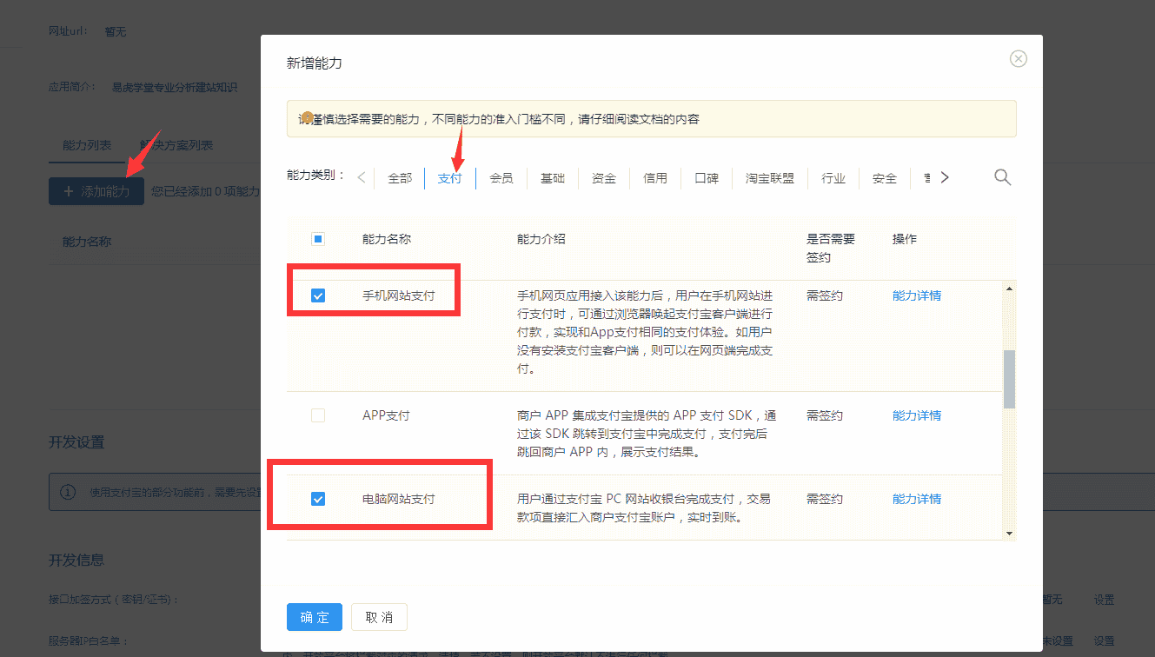The height and width of the screenshot is (657, 1155).
Task: Close the 新增能力 dialog with the circled X
Action: point(1018,58)
